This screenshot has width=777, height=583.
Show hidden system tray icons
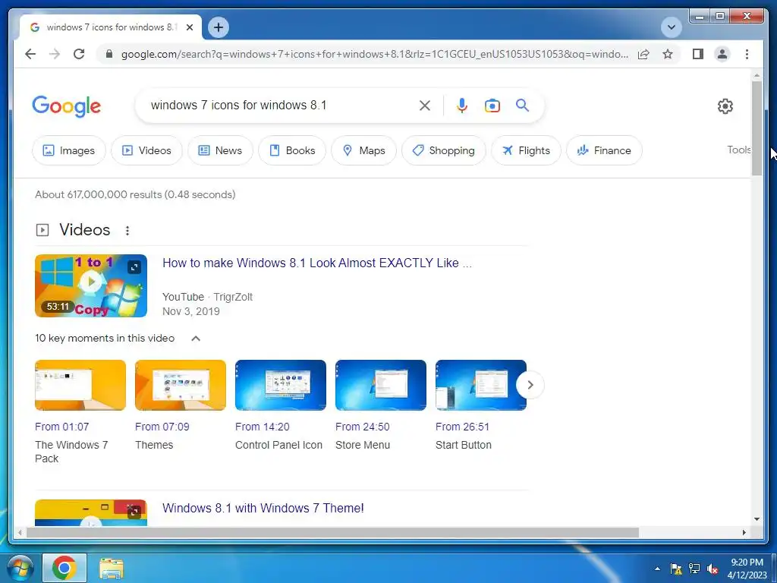pos(657,569)
